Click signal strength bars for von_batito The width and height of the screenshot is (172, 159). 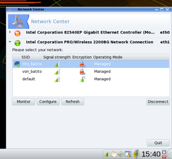tap(57, 72)
